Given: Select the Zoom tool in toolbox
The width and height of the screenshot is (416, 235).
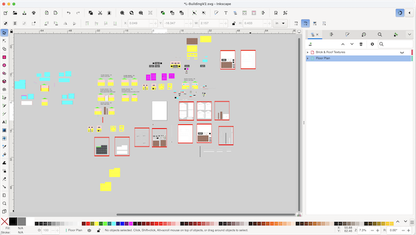Looking at the screenshot, I should [x=5, y=203].
